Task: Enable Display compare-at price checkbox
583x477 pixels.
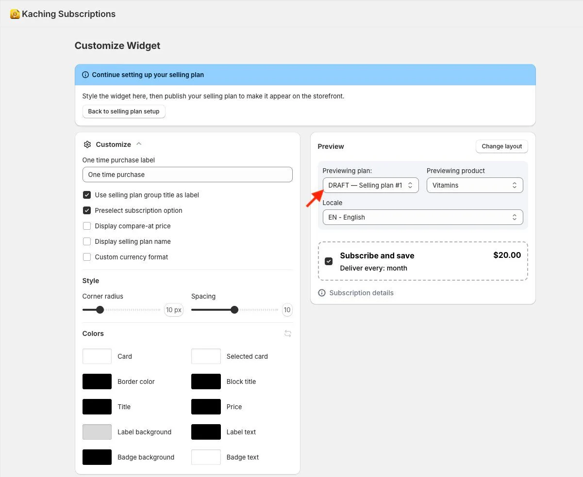Action: 87,226
